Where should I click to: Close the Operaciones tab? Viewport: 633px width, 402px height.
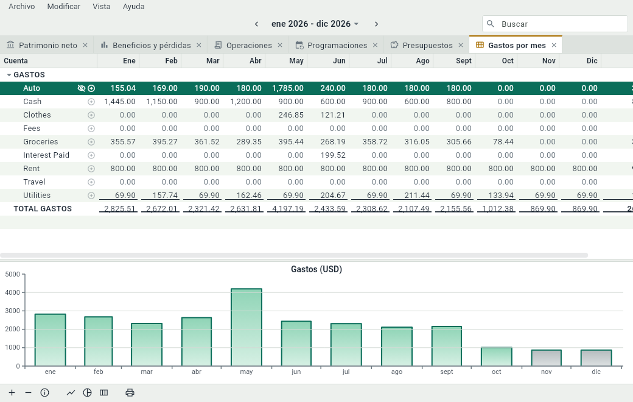280,45
